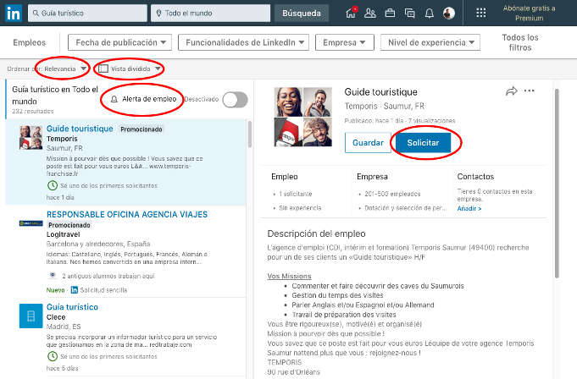The image size is (577, 379).
Task: Open the Relevancia sort dropdown
Action: 65,68
